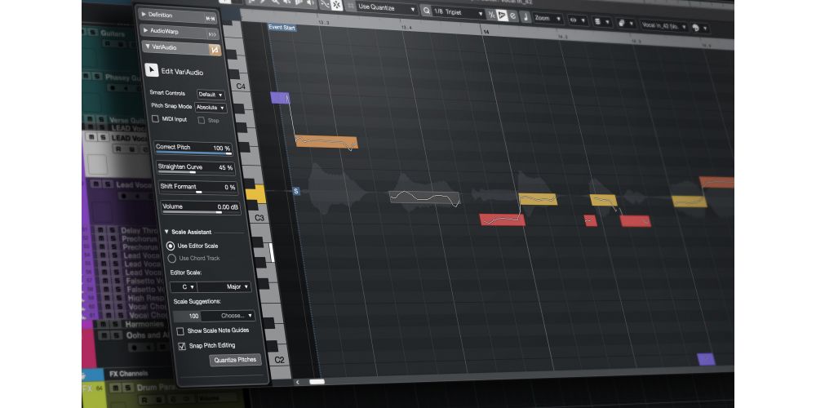816x408 pixels.
Task: Select the Use Editor Scale radio button
Action: (x=171, y=246)
